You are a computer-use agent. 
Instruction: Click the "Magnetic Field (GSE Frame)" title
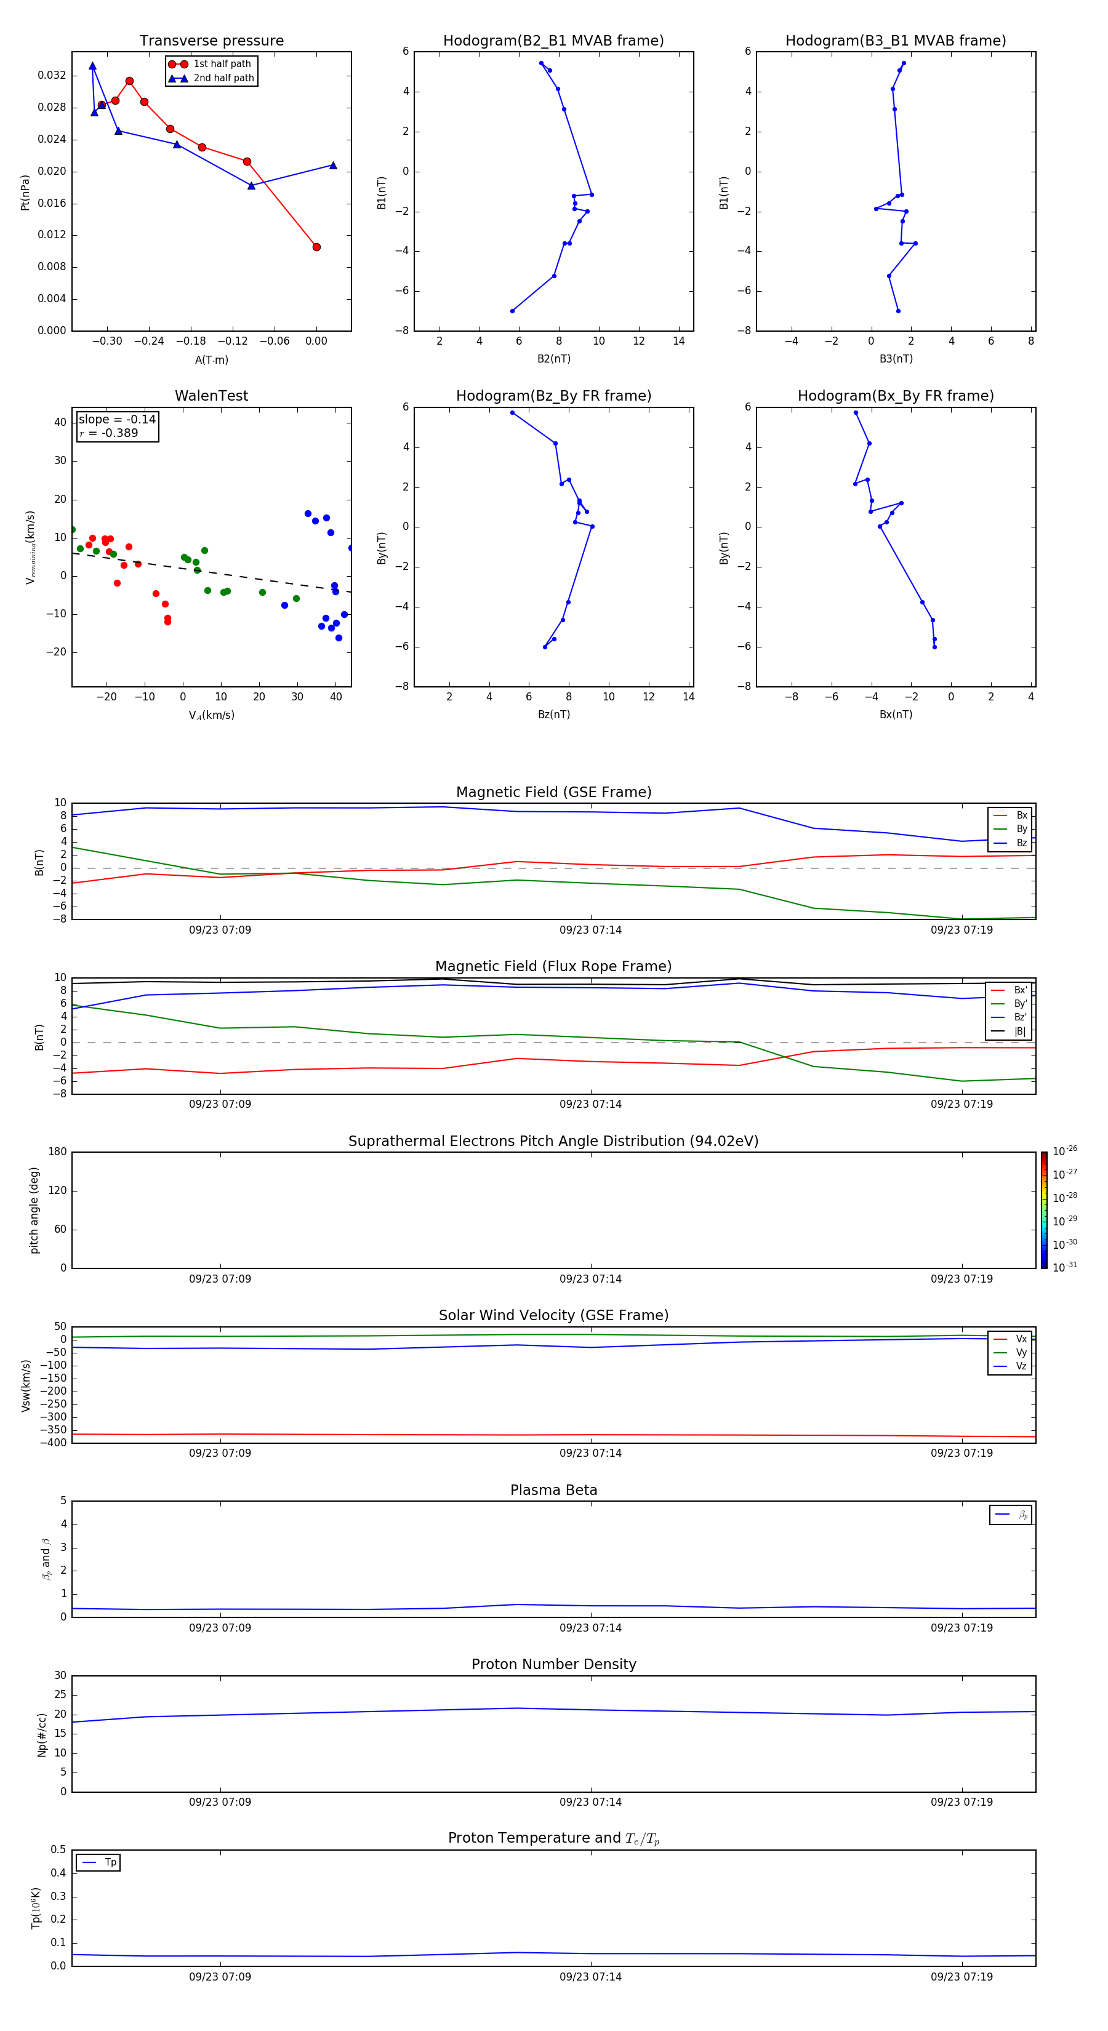click(x=553, y=792)
